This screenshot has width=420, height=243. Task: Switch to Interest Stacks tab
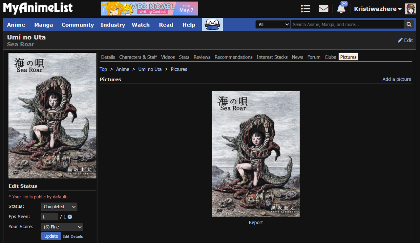point(272,57)
